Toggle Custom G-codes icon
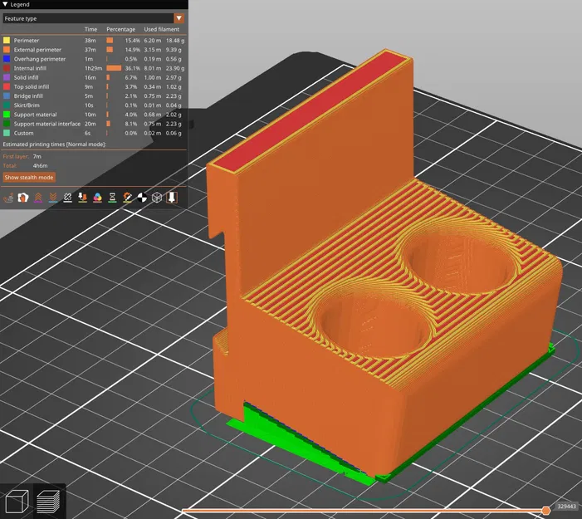The width and height of the screenshot is (582, 519). pyautogui.click(x=127, y=198)
